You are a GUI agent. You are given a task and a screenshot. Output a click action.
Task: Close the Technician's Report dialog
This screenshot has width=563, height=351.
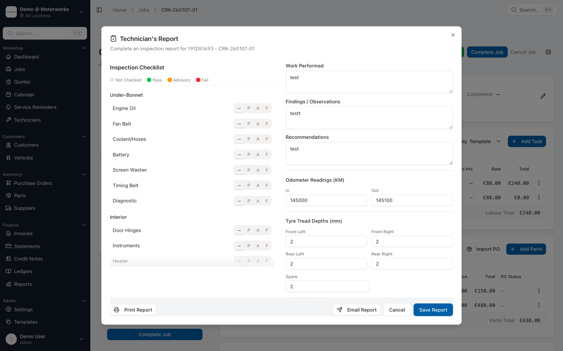[x=453, y=35]
